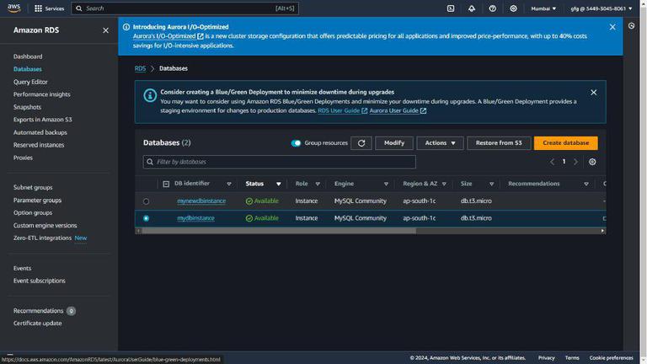The width and height of the screenshot is (647, 364).
Task: Open the Services grid menu
Action: [x=49, y=8]
